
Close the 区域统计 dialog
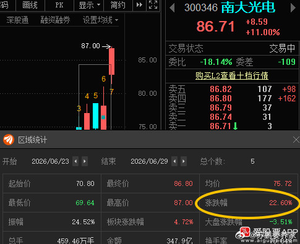point(296,140)
